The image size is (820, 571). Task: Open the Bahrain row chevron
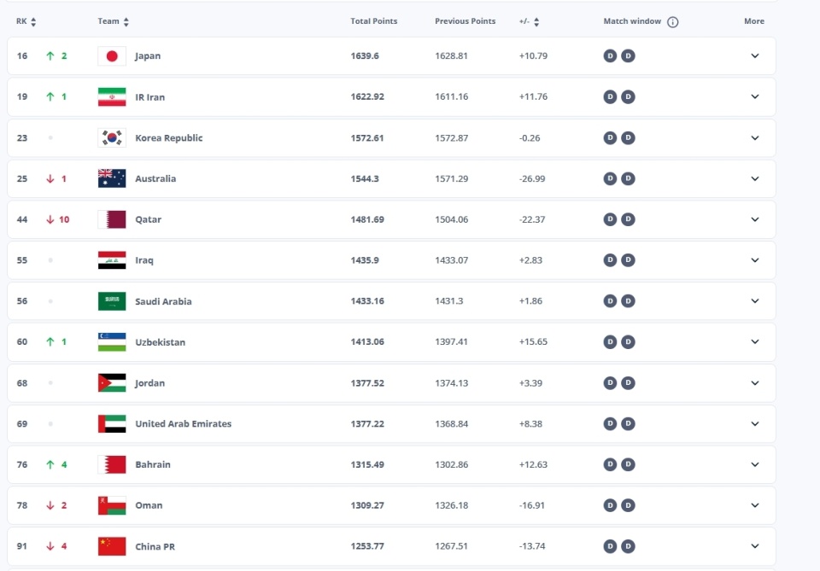point(754,464)
